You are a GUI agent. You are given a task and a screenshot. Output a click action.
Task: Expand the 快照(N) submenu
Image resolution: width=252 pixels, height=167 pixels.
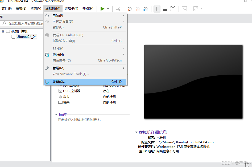click(x=85, y=55)
